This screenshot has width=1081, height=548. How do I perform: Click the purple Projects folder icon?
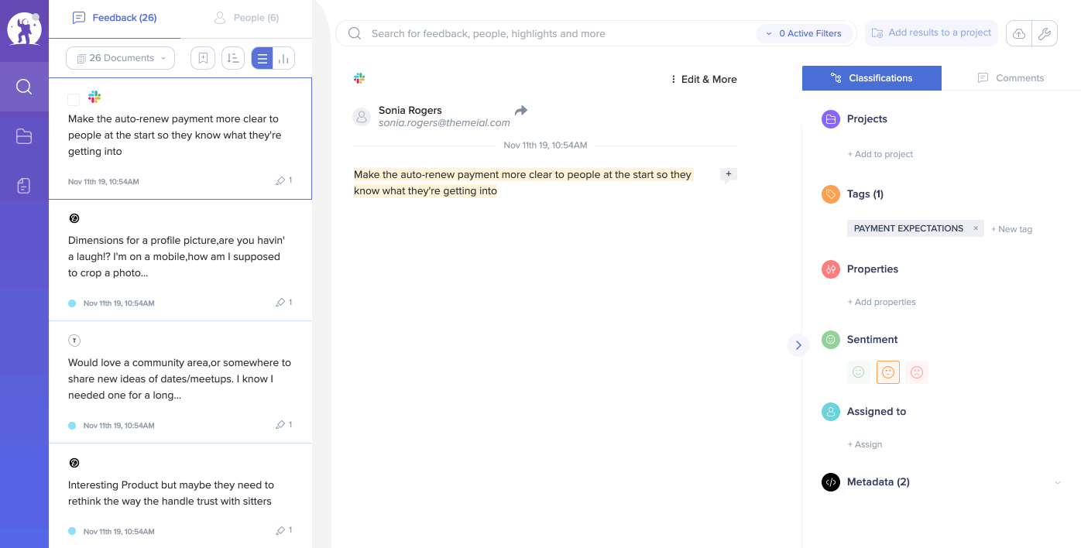[x=831, y=119]
